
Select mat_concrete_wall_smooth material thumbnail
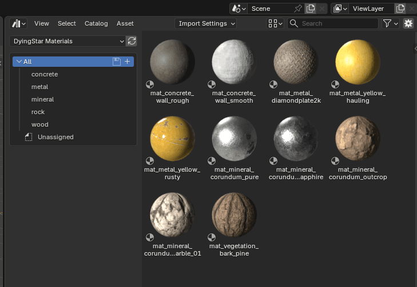coord(234,62)
